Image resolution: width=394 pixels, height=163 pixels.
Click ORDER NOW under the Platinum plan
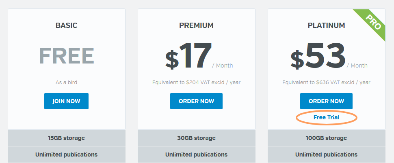(326, 101)
